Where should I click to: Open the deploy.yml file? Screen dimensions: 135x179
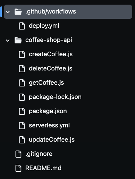click(44, 26)
